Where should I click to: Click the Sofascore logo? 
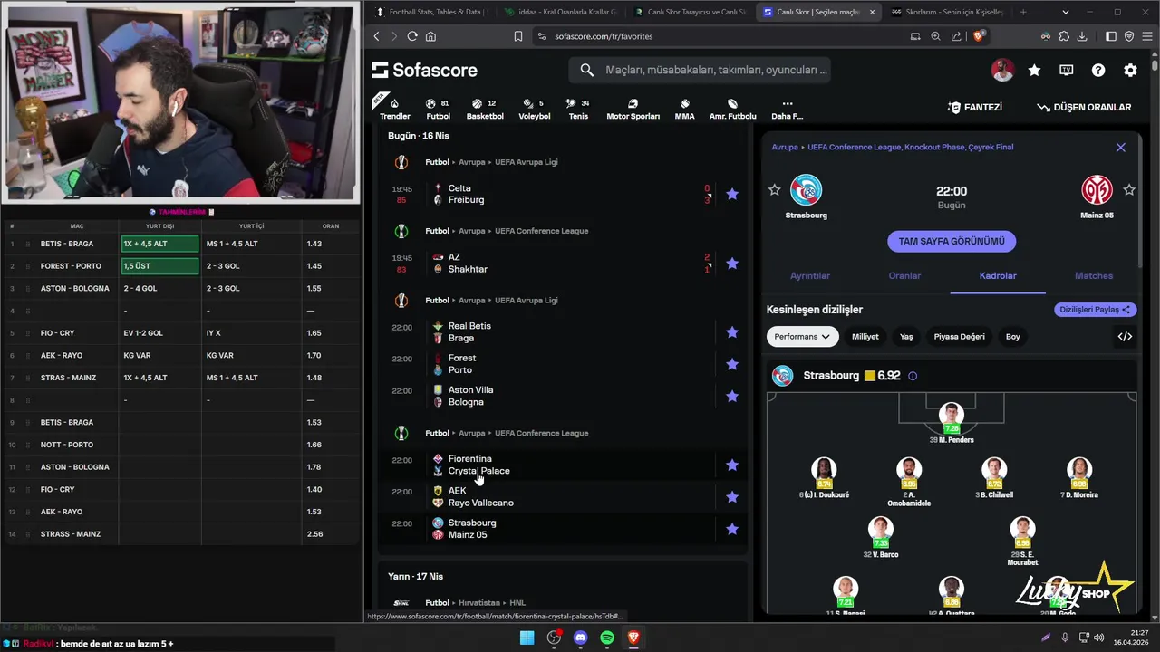point(424,70)
